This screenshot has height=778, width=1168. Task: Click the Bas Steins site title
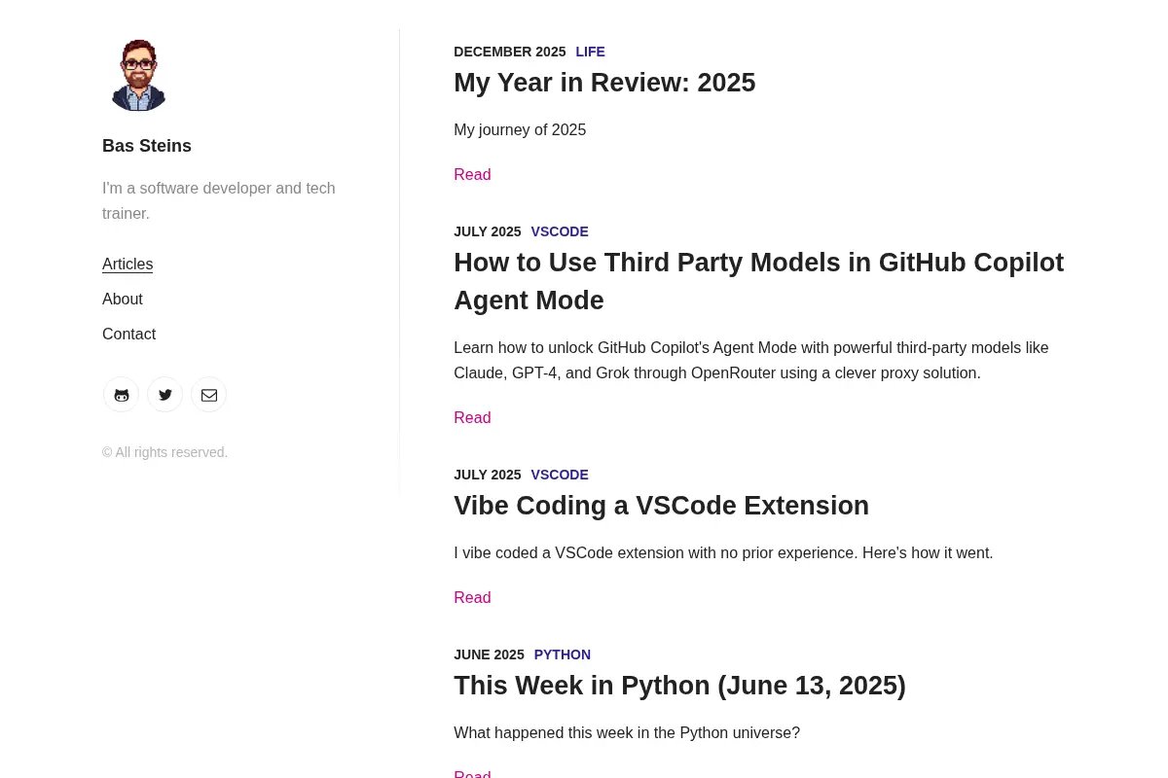point(147,146)
